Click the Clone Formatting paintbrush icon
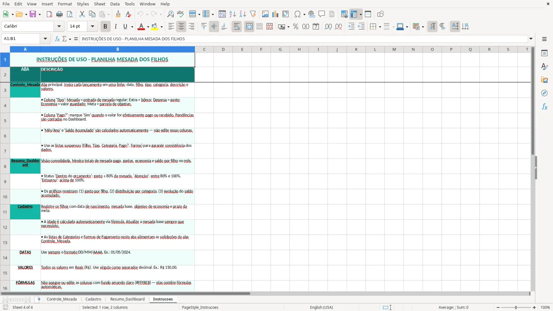Image resolution: width=553 pixels, height=311 pixels. click(118, 14)
